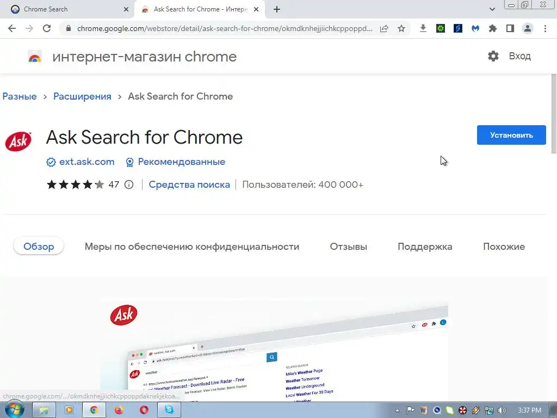This screenshot has height=418, width=557.
Task: Click the blue lightning extension icon
Action: click(458, 28)
